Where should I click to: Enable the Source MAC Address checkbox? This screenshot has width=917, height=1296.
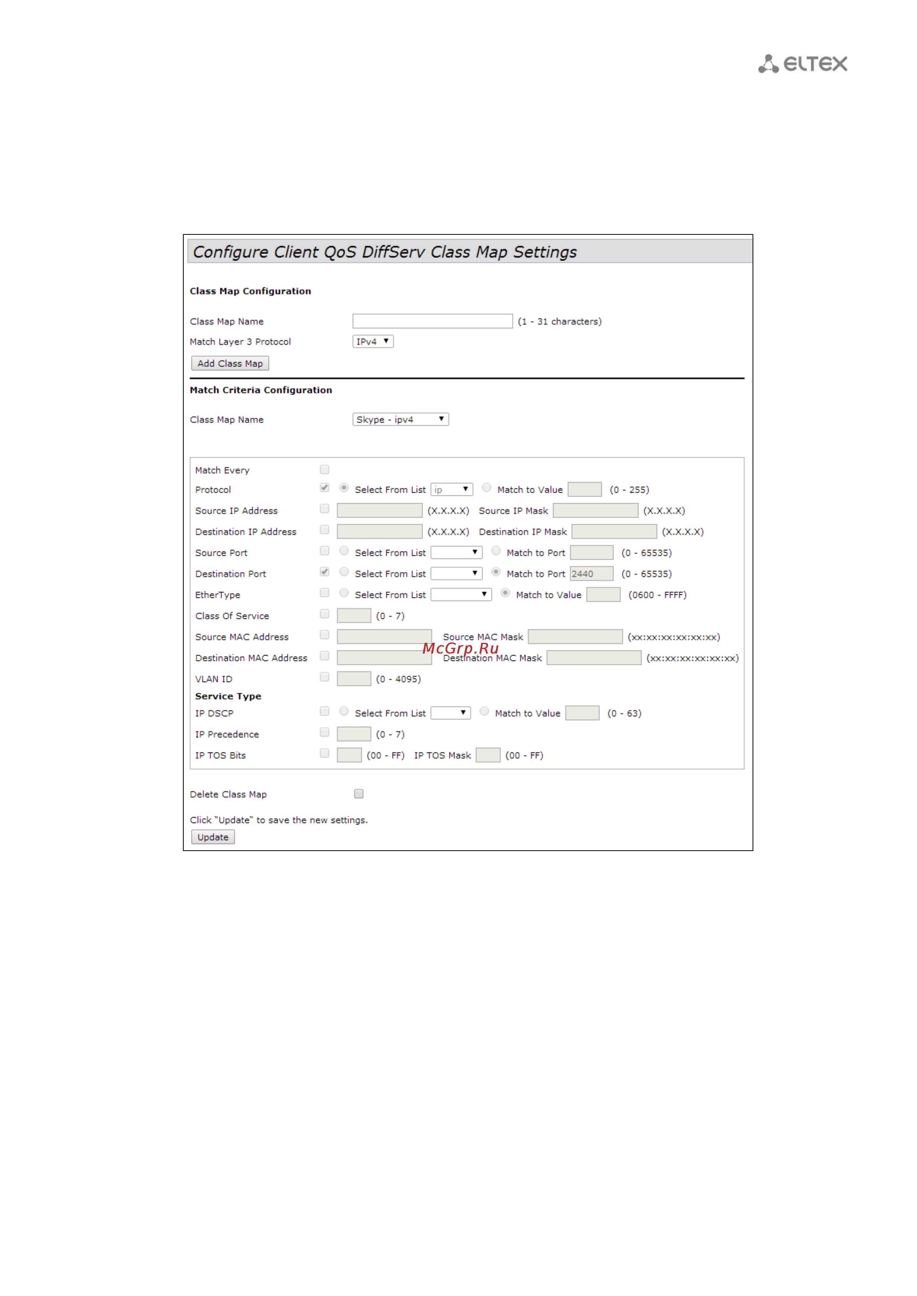coord(325,635)
